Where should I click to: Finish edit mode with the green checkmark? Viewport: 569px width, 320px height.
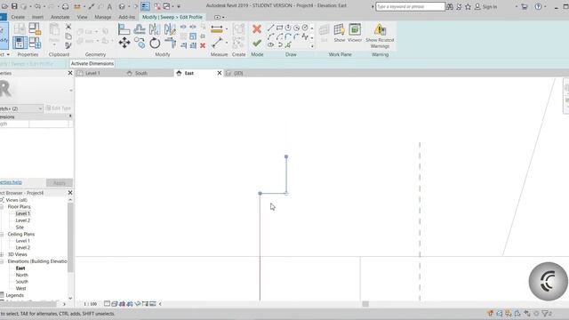[257, 44]
